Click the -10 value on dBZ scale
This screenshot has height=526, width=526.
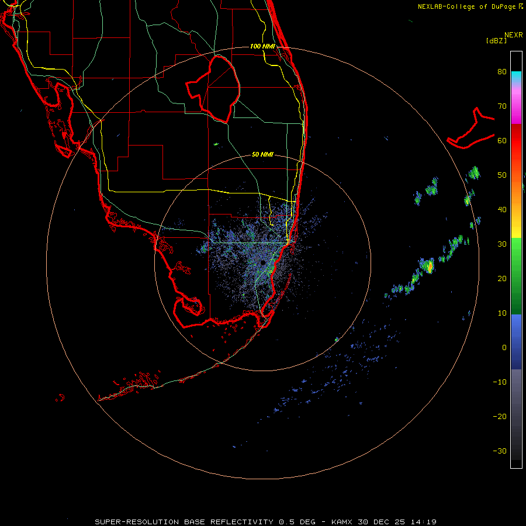coord(500,382)
